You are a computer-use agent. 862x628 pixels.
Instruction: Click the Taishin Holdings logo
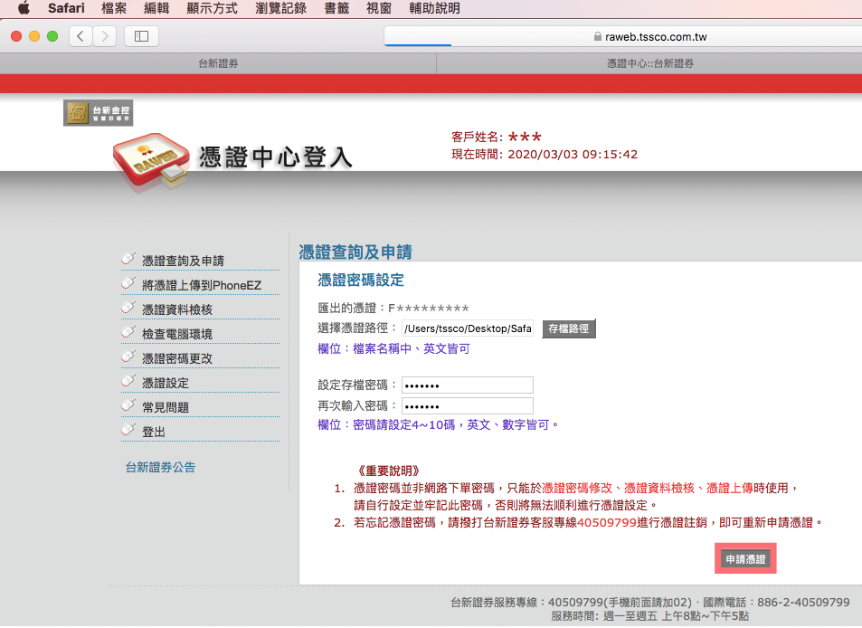tap(99, 113)
